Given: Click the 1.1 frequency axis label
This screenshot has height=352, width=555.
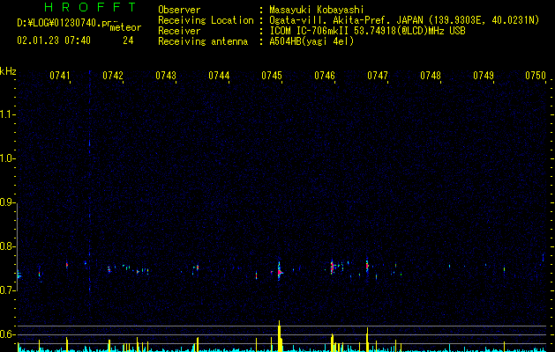Looking at the screenshot, I should [8, 114].
